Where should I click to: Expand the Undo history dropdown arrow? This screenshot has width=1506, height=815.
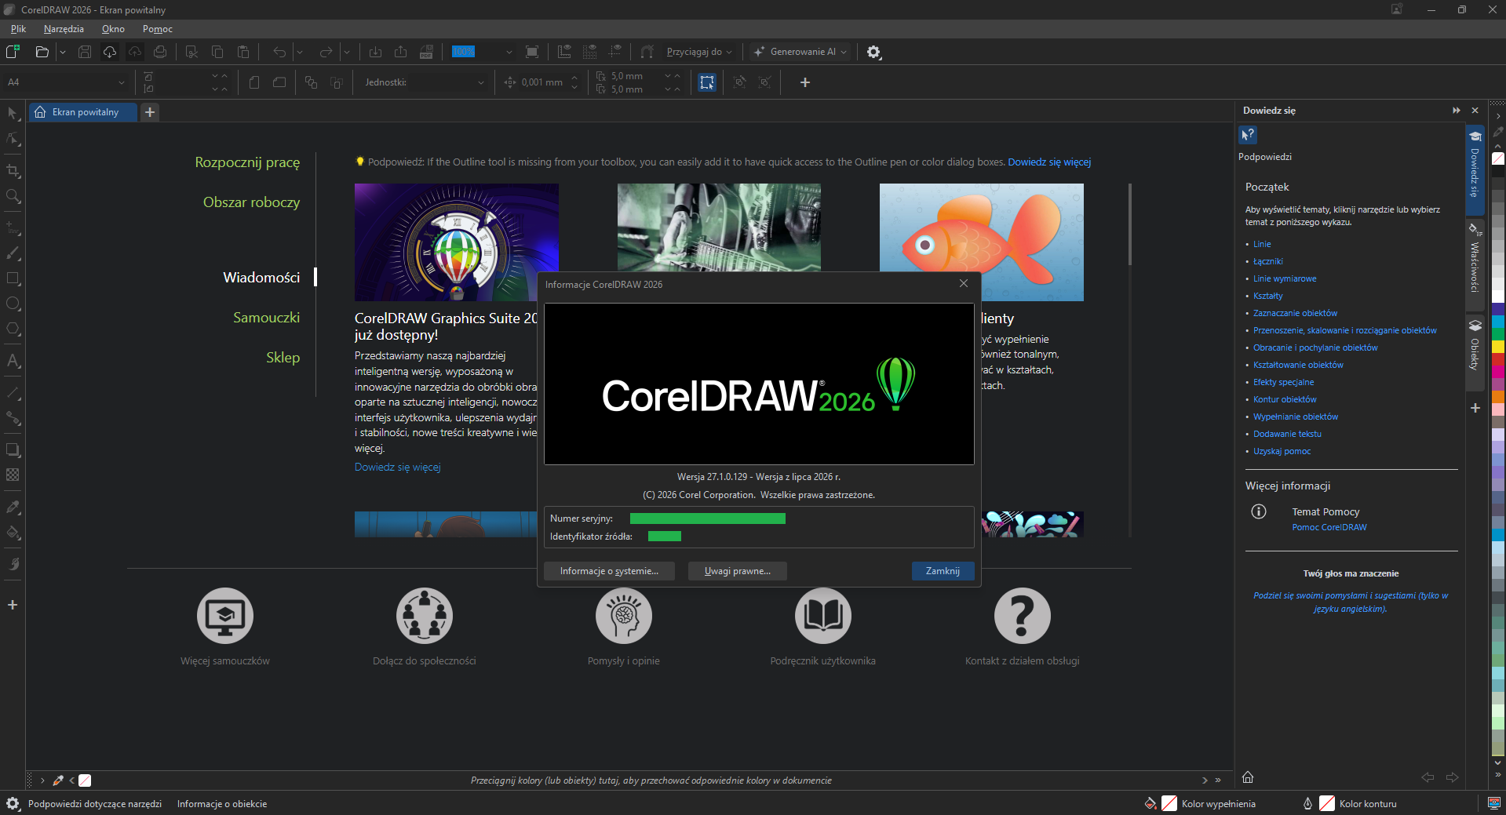coord(299,52)
